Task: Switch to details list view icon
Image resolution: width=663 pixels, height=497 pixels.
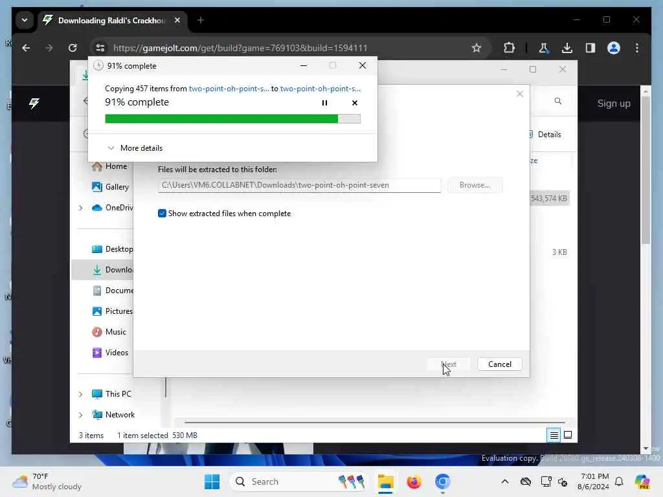Action: click(x=554, y=435)
